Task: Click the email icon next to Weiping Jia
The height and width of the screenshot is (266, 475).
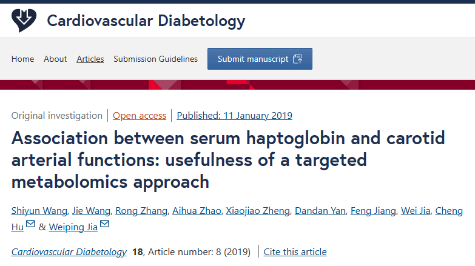Action: coord(104,224)
